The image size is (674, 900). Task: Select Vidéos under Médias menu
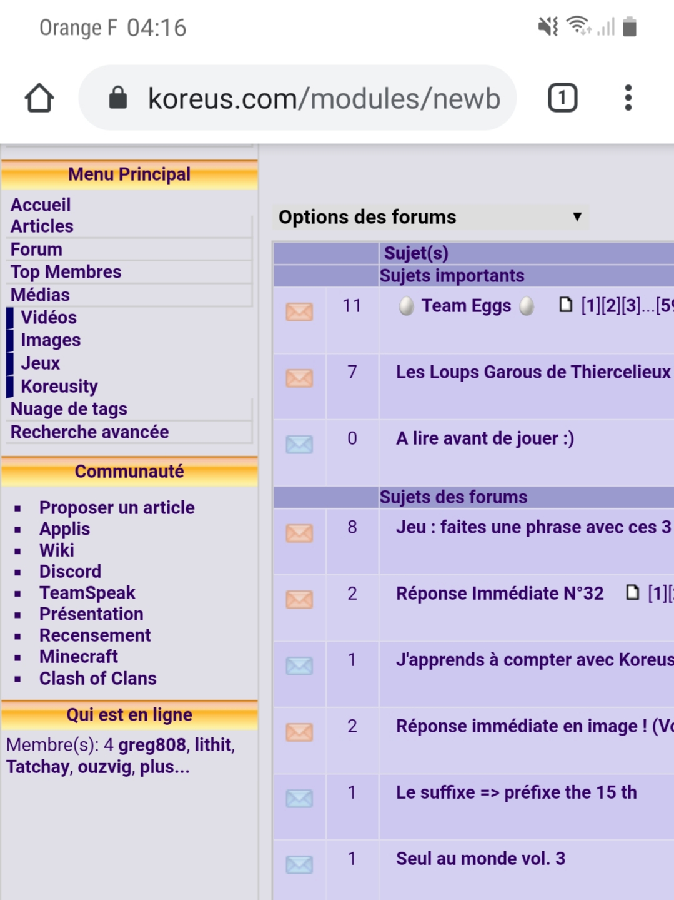point(49,318)
